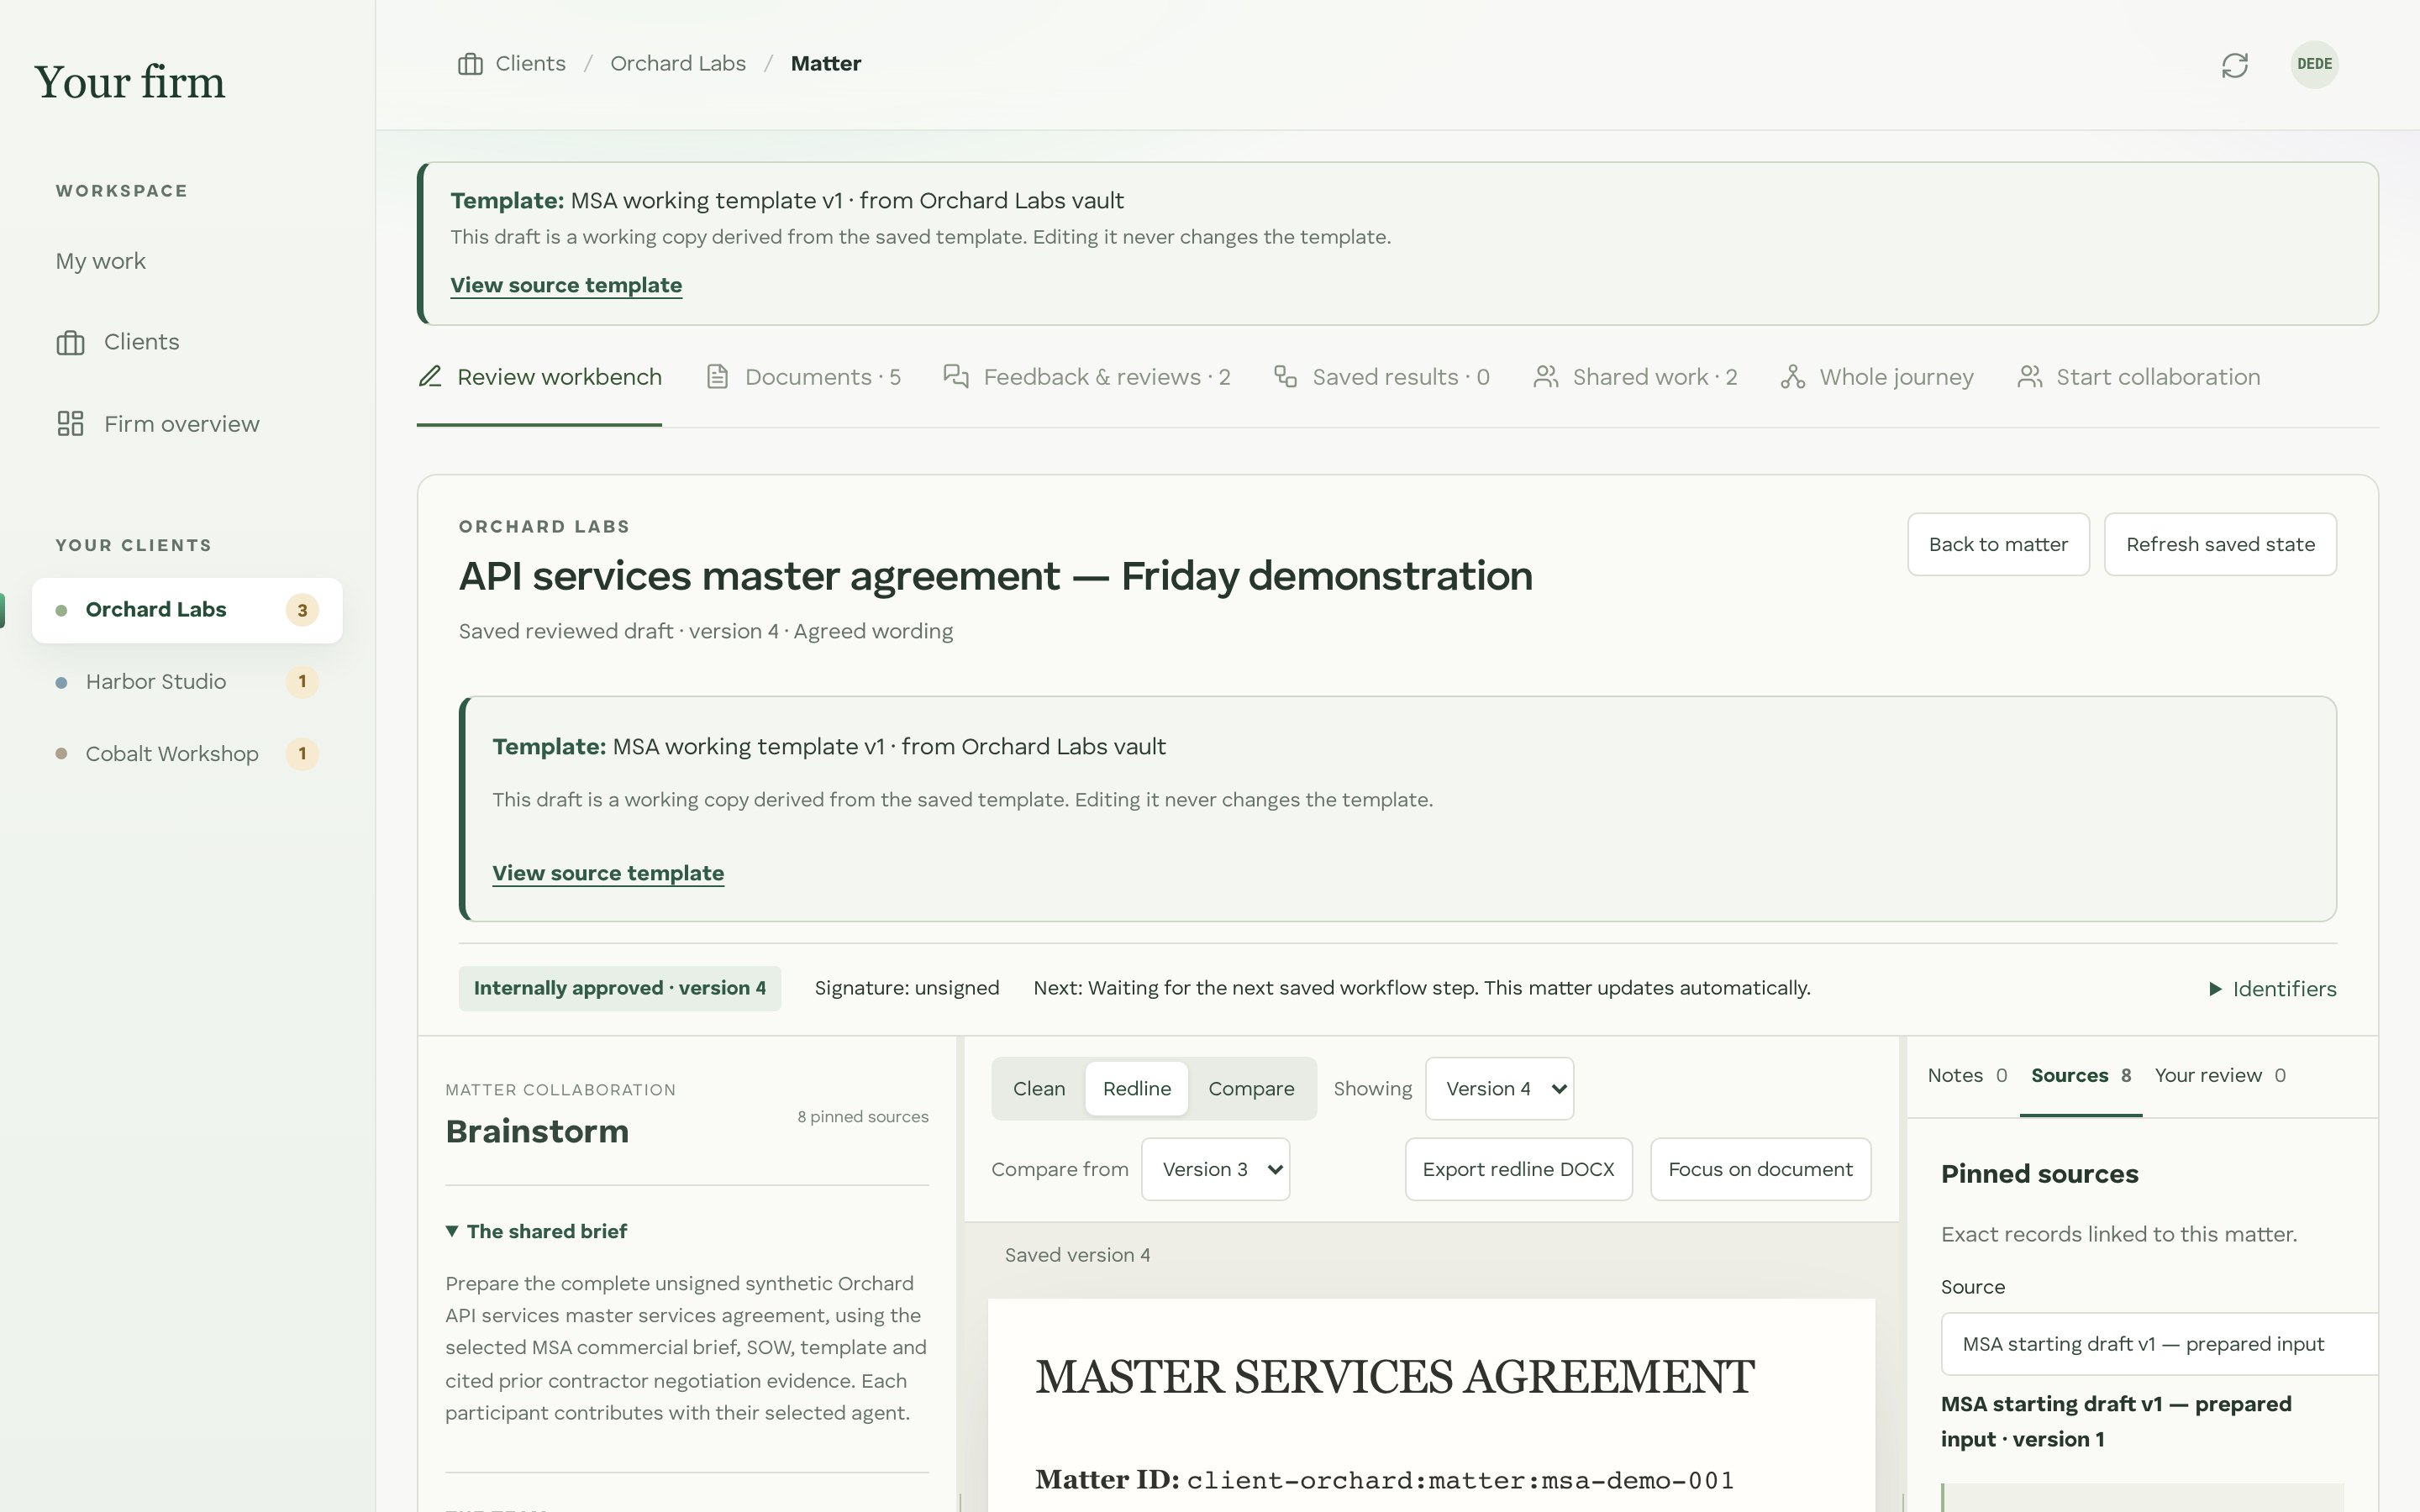Select the Redline view mode
The height and width of the screenshot is (1512, 2420).
click(1137, 1089)
